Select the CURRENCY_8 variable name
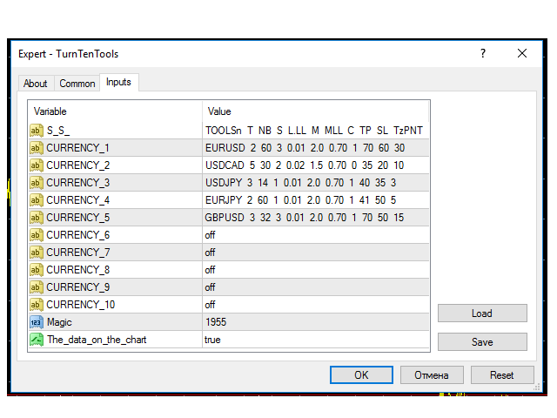 [x=77, y=270]
